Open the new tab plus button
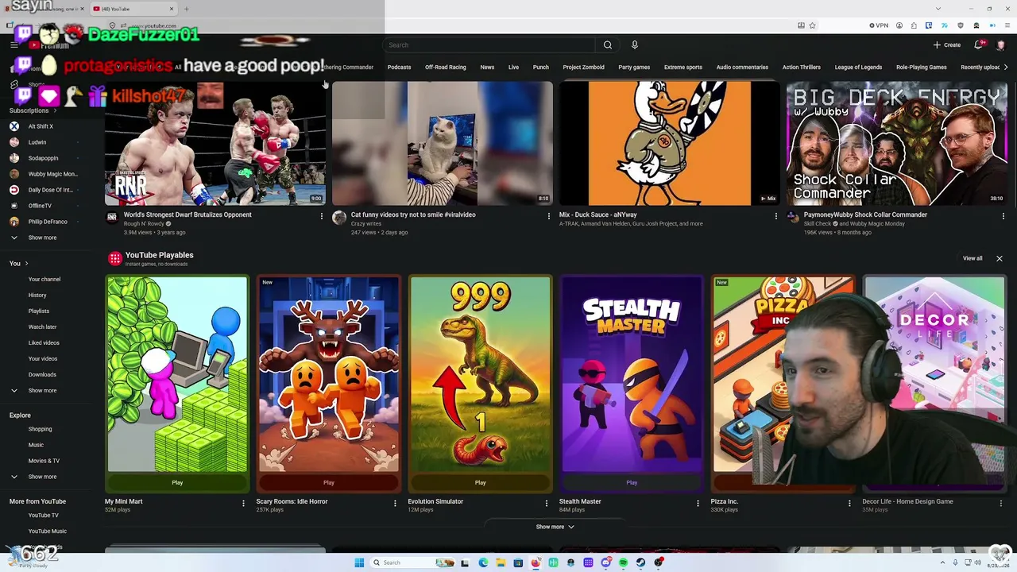This screenshot has width=1017, height=572. click(186, 9)
